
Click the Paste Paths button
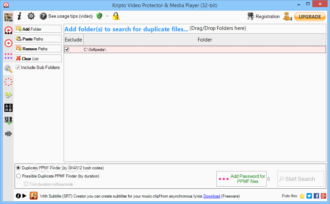[x=38, y=39]
